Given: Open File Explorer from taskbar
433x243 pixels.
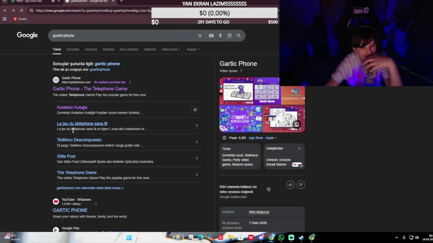Looking at the screenshot, I should (x=231, y=238).
